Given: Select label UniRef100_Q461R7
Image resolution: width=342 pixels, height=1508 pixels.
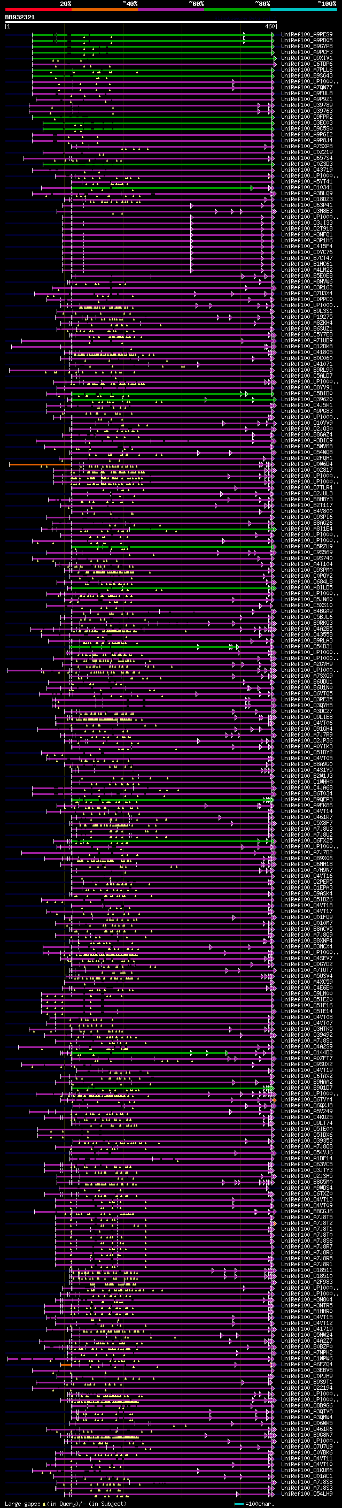Looking at the screenshot, I should click(307, 817).
